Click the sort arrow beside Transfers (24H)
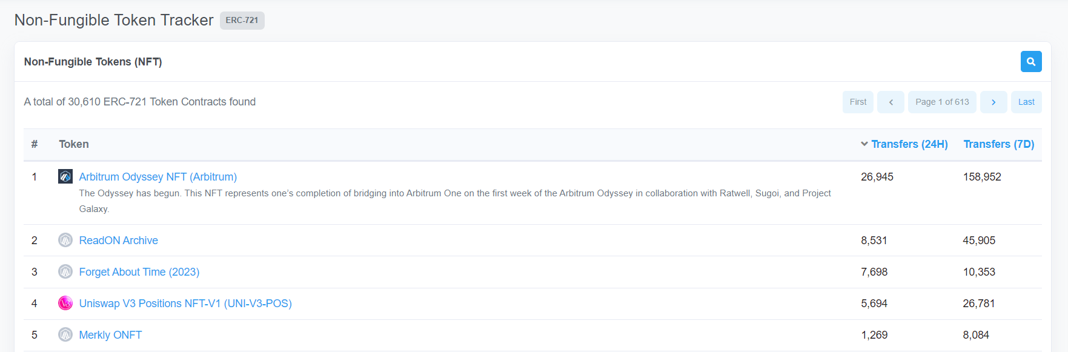The image size is (1068, 352). click(x=864, y=144)
